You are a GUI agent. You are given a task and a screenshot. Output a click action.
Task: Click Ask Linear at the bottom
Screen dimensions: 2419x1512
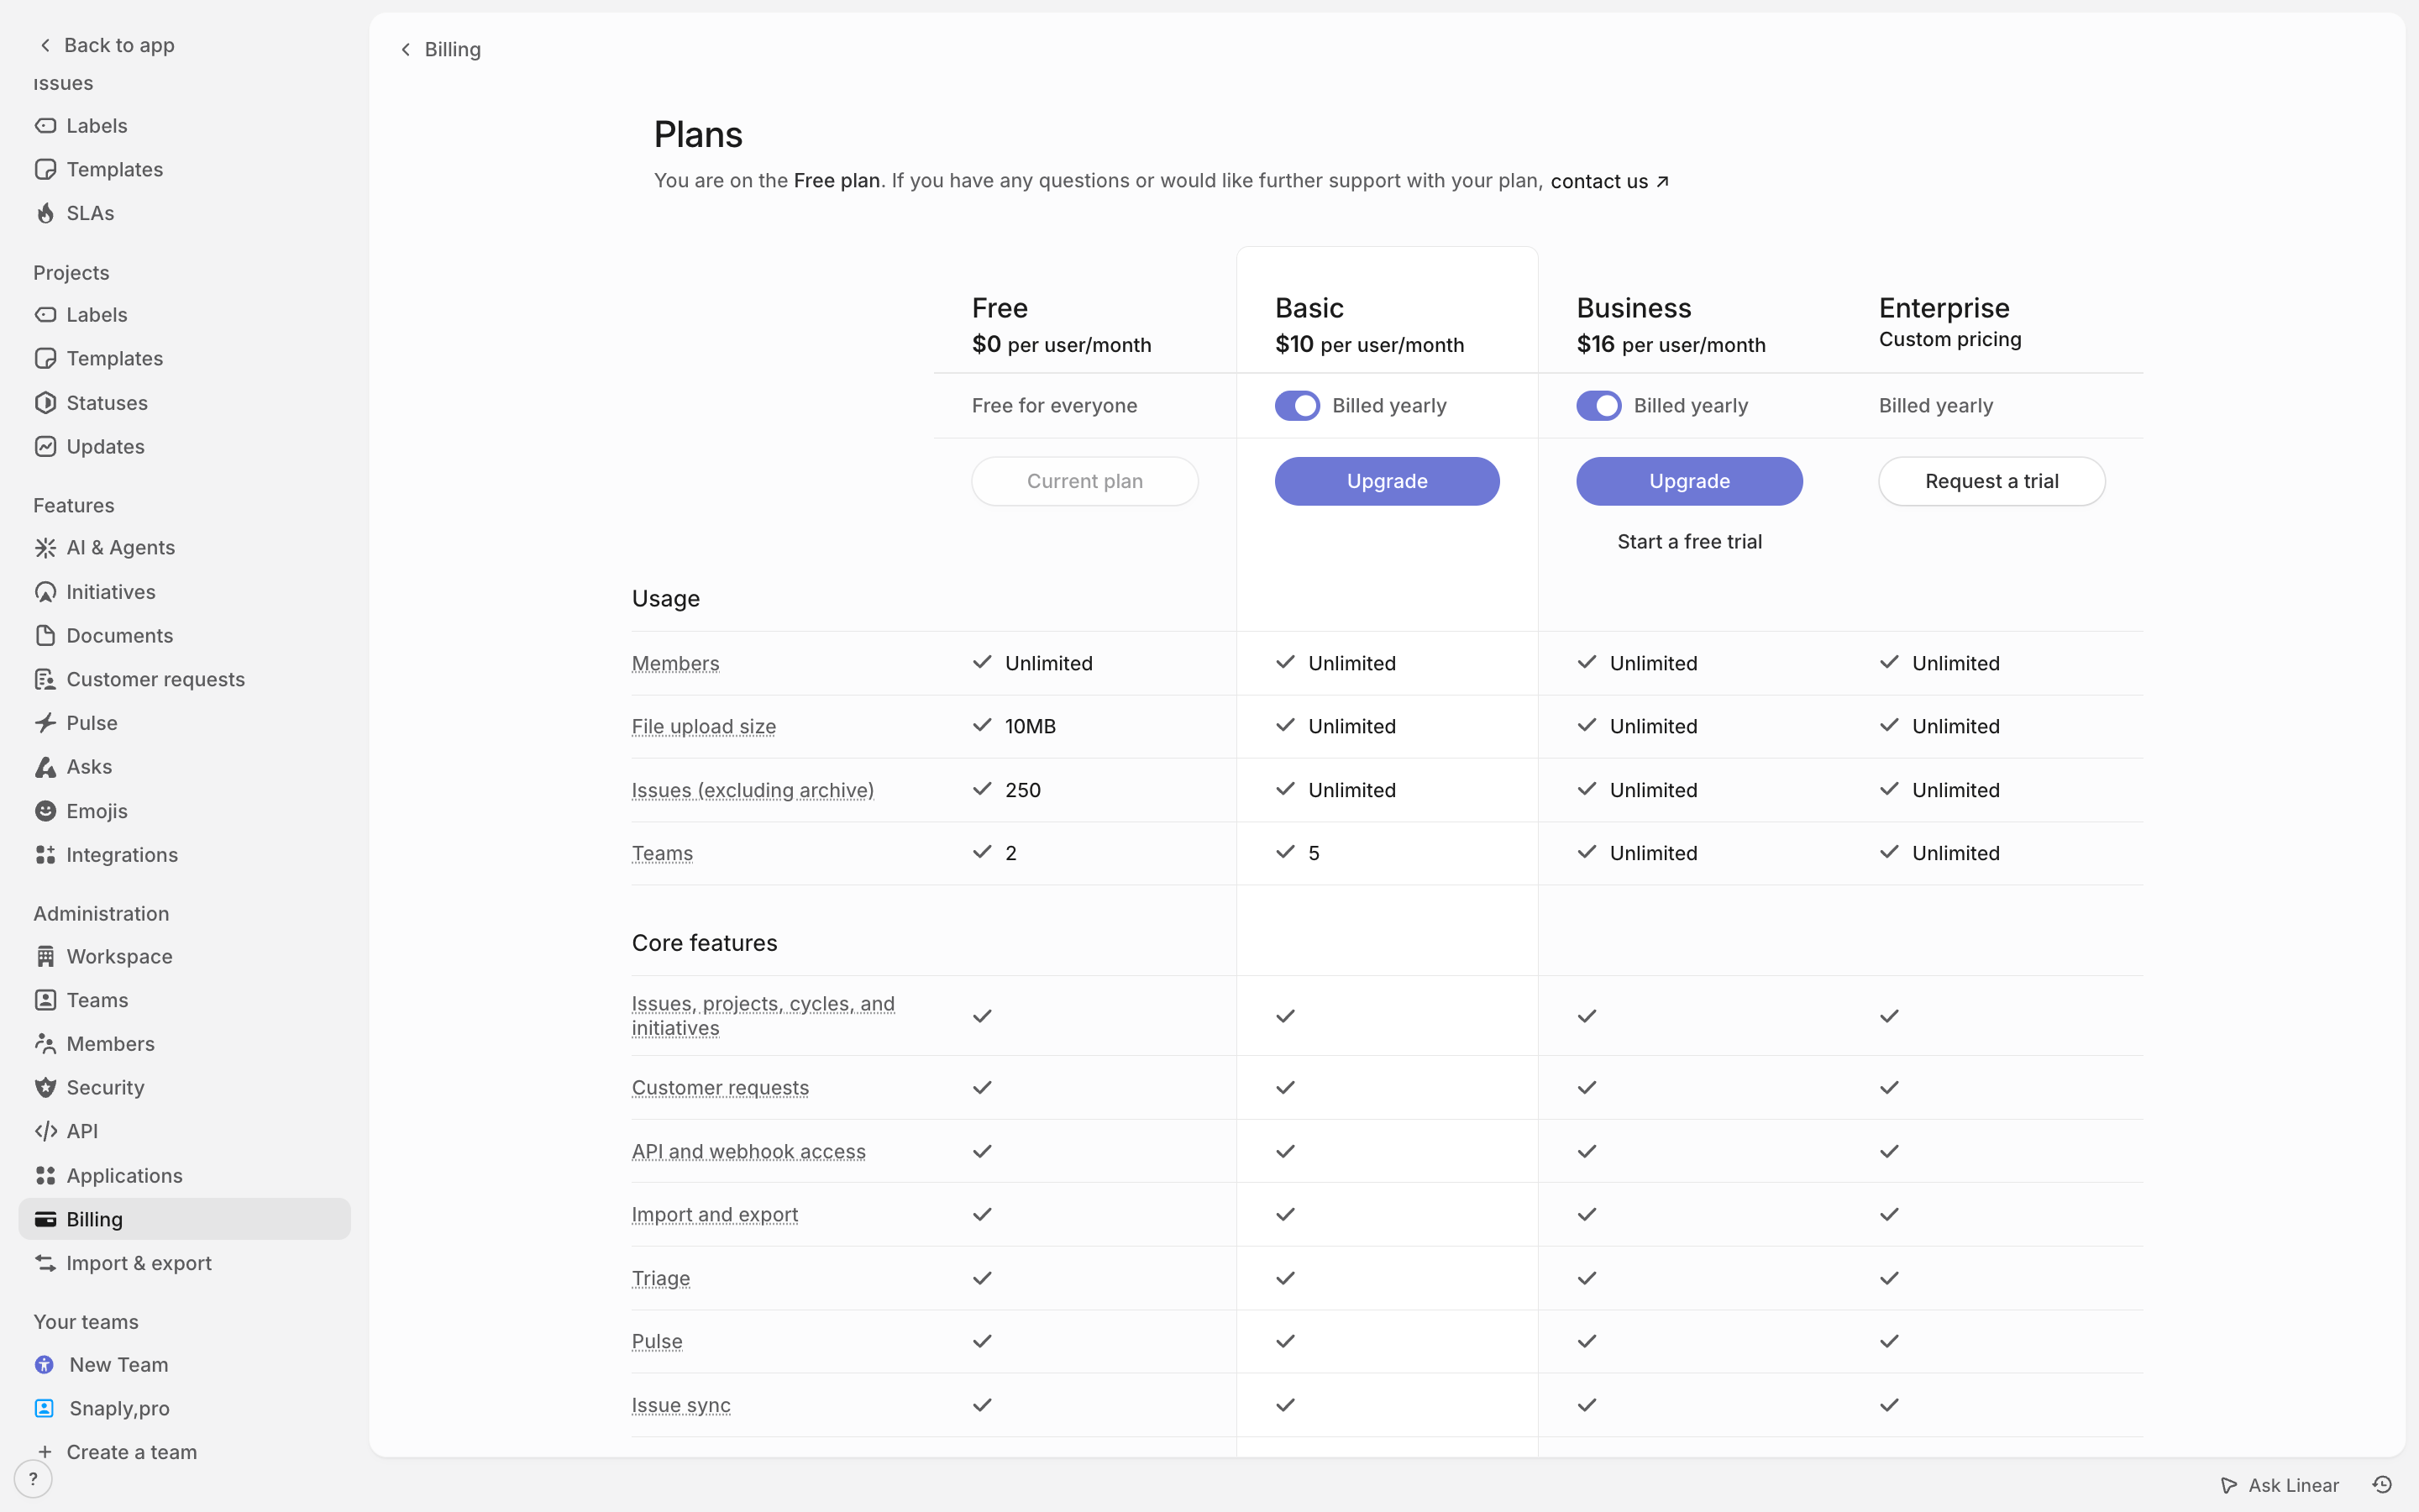(x=2280, y=1485)
